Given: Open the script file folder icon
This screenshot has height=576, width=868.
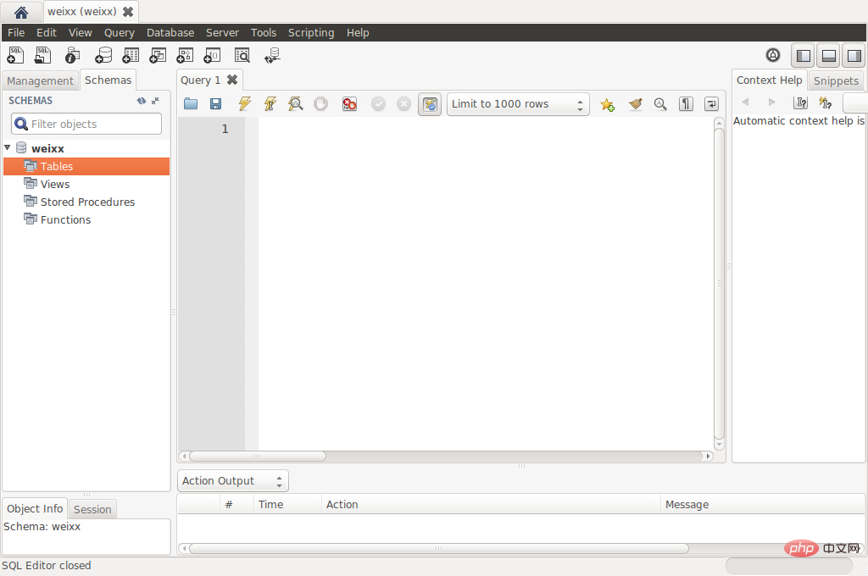Looking at the screenshot, I should click(x=191, y=104).
